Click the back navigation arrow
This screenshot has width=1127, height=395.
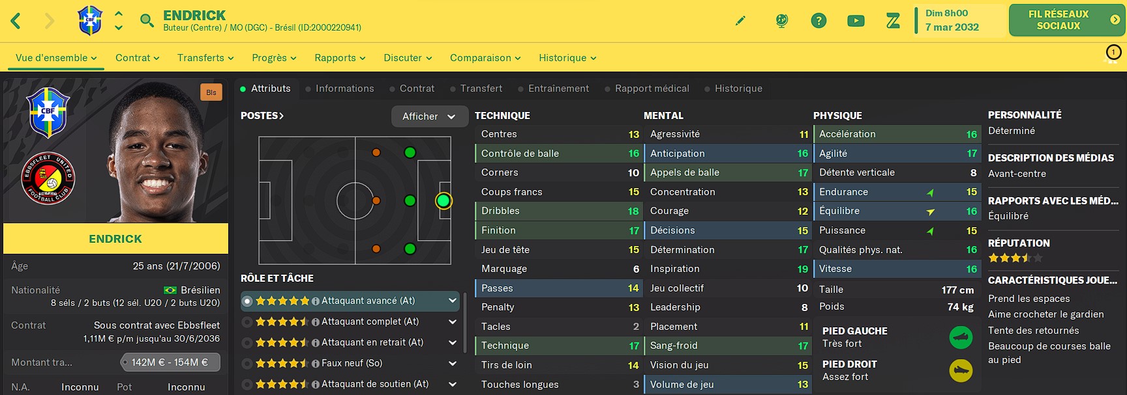pos(16,21)
